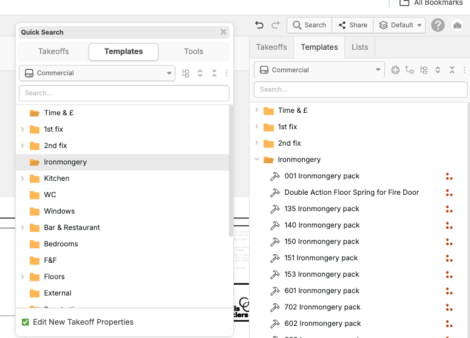The image size is (470, 338).
Task: Expand the Kitchen folder in Quick Search
Action: pyautogui.click(x=22, y=178)
